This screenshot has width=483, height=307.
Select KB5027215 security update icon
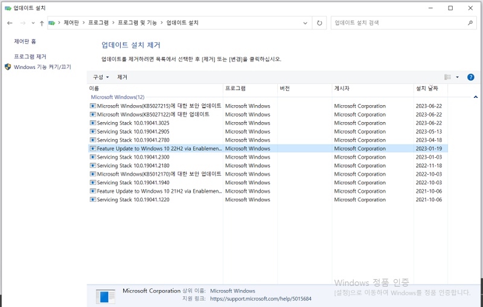pyautogui.click(x=93, y=106)
